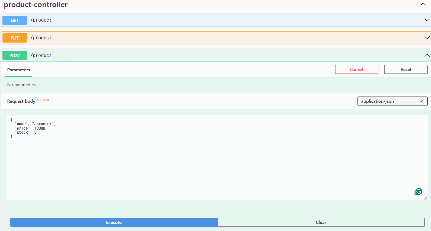Screen dimensions: 431x231
Task: Cancel the try-it-out mode
Action: point(356,69)
